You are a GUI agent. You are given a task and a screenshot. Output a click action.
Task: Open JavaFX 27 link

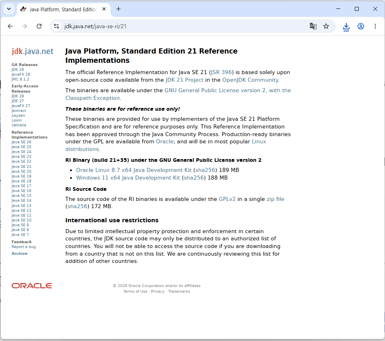21,105
